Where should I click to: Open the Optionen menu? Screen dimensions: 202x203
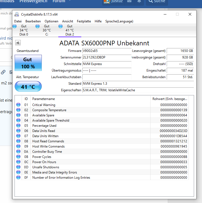(51, 21)
